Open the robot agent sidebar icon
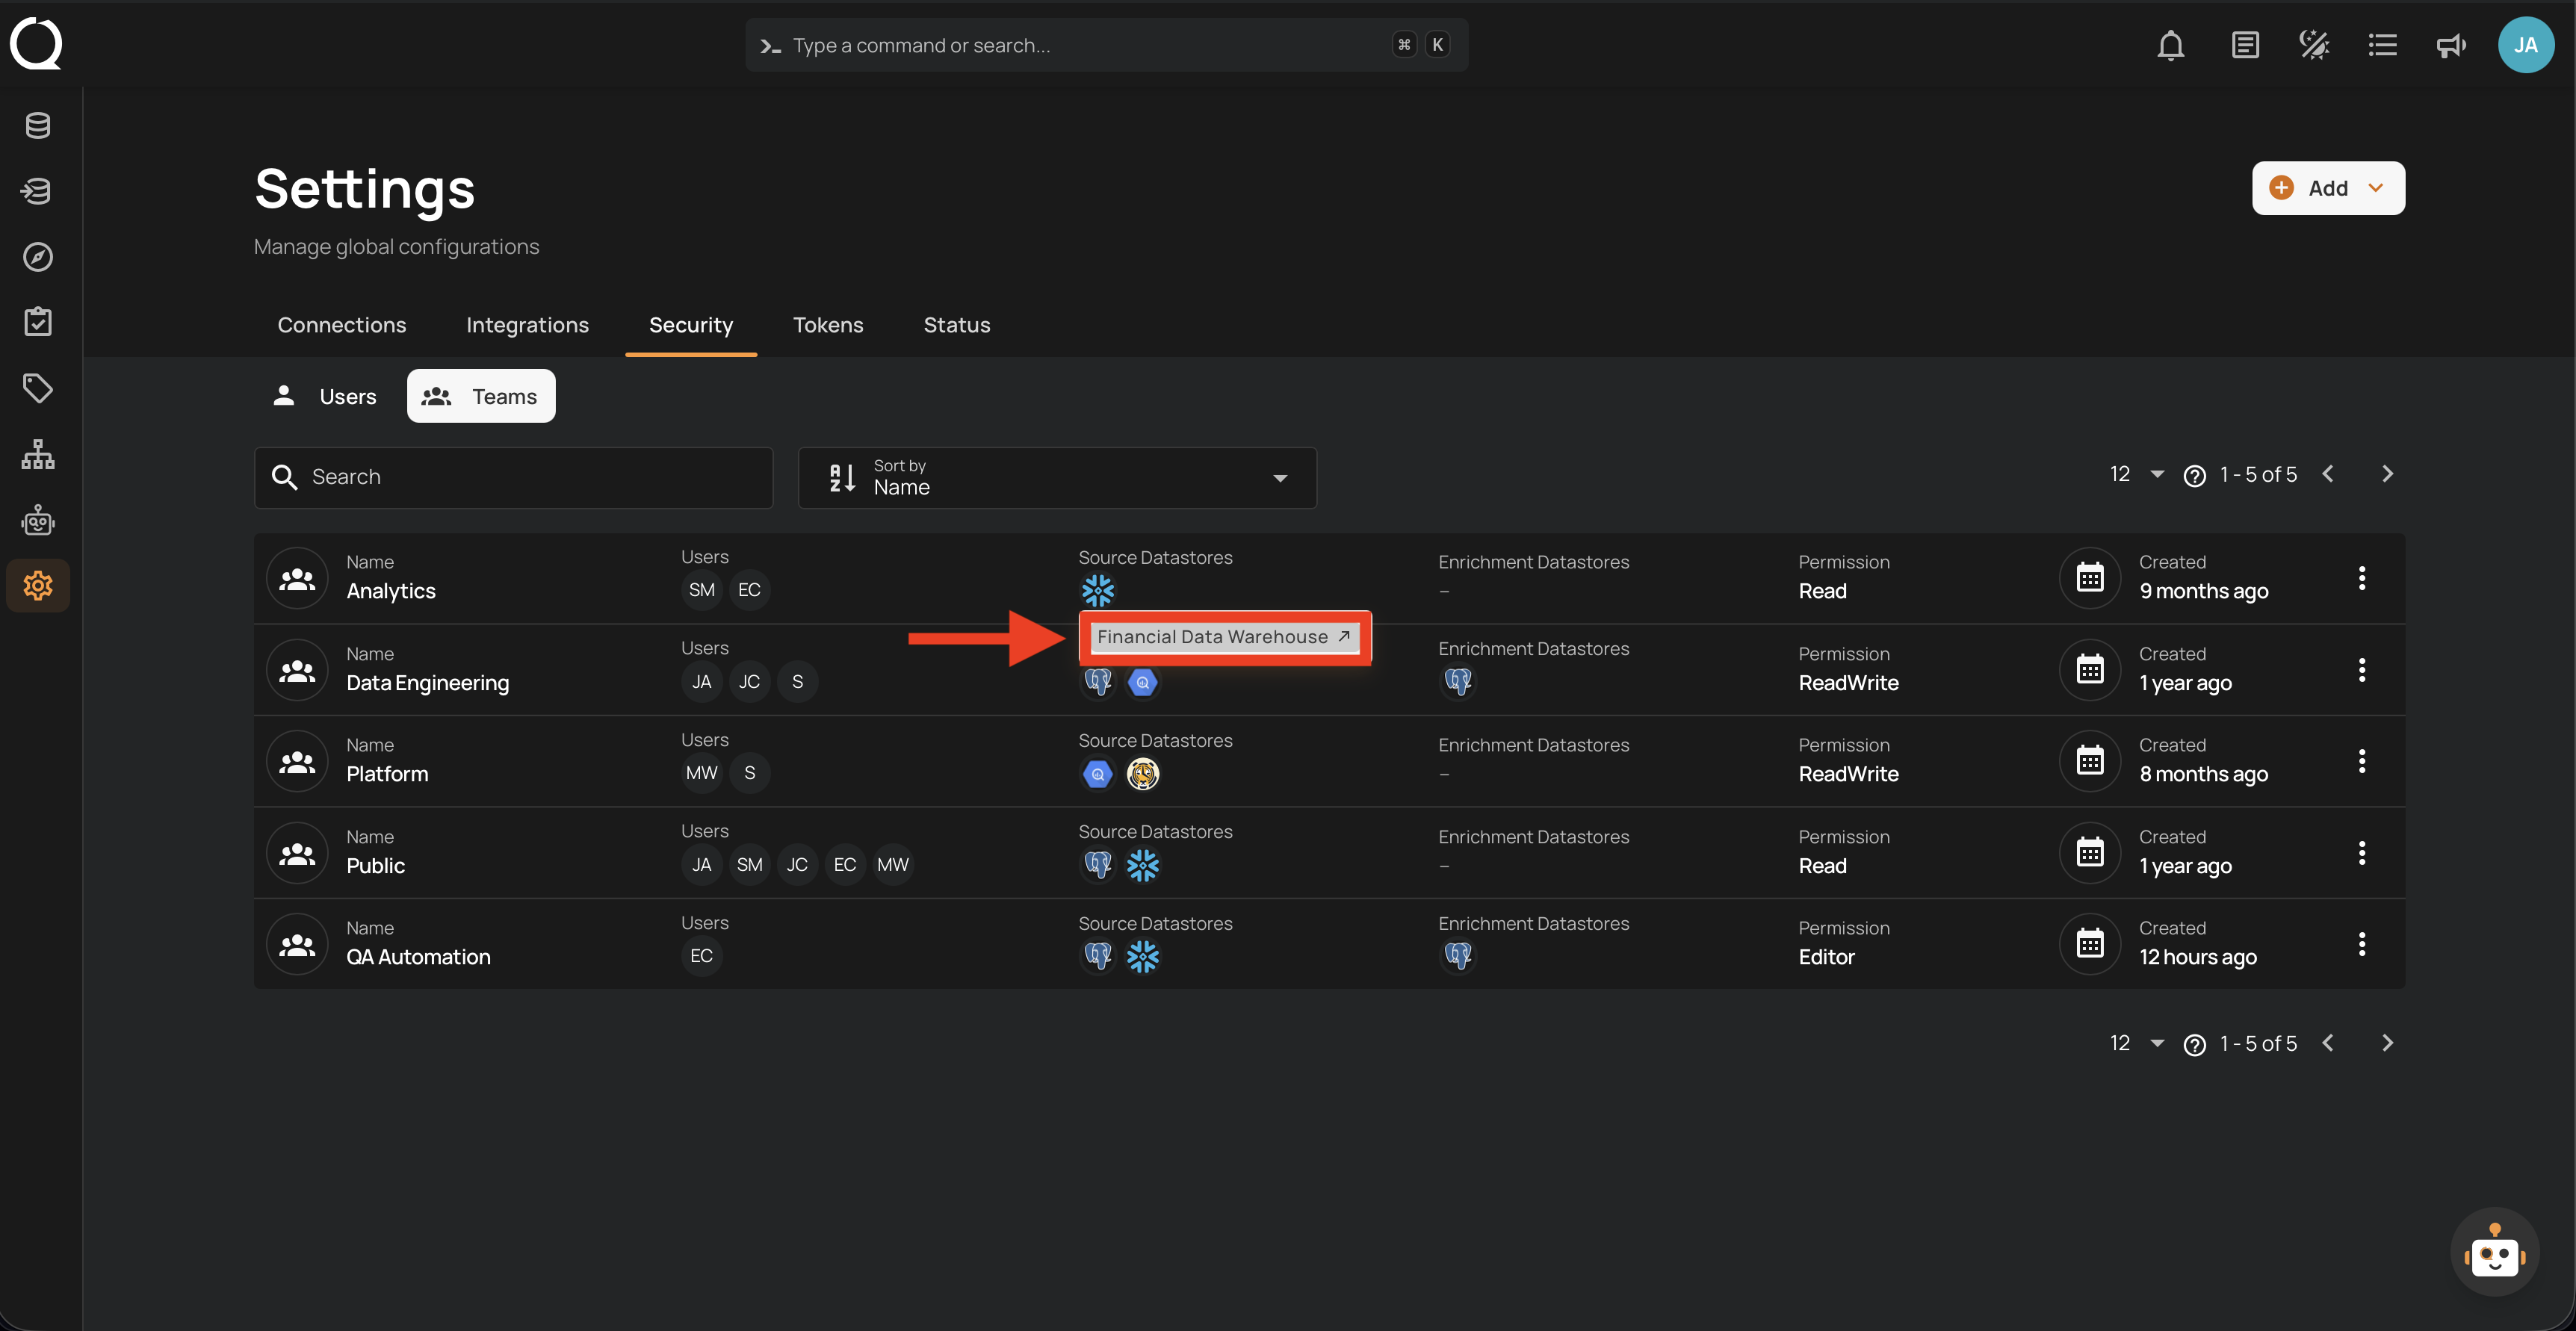This screenshot has width=2576, height=1331. 38,520
